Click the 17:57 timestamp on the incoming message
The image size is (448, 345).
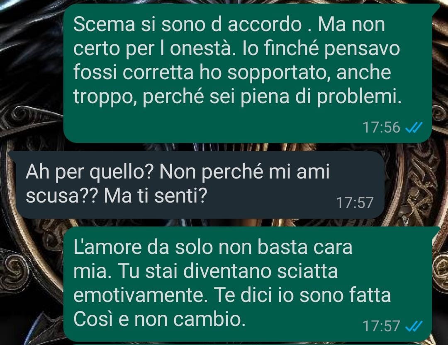pos(355,203)
